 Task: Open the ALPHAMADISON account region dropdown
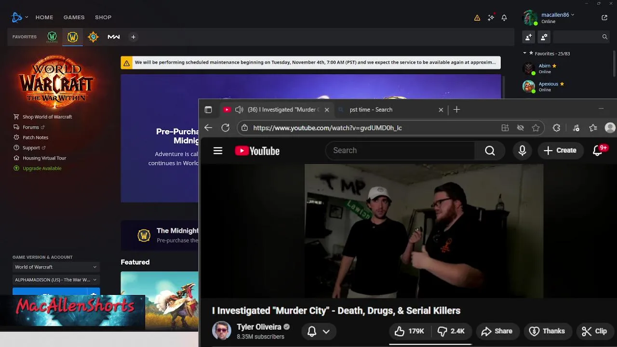[x=56, y=280]
